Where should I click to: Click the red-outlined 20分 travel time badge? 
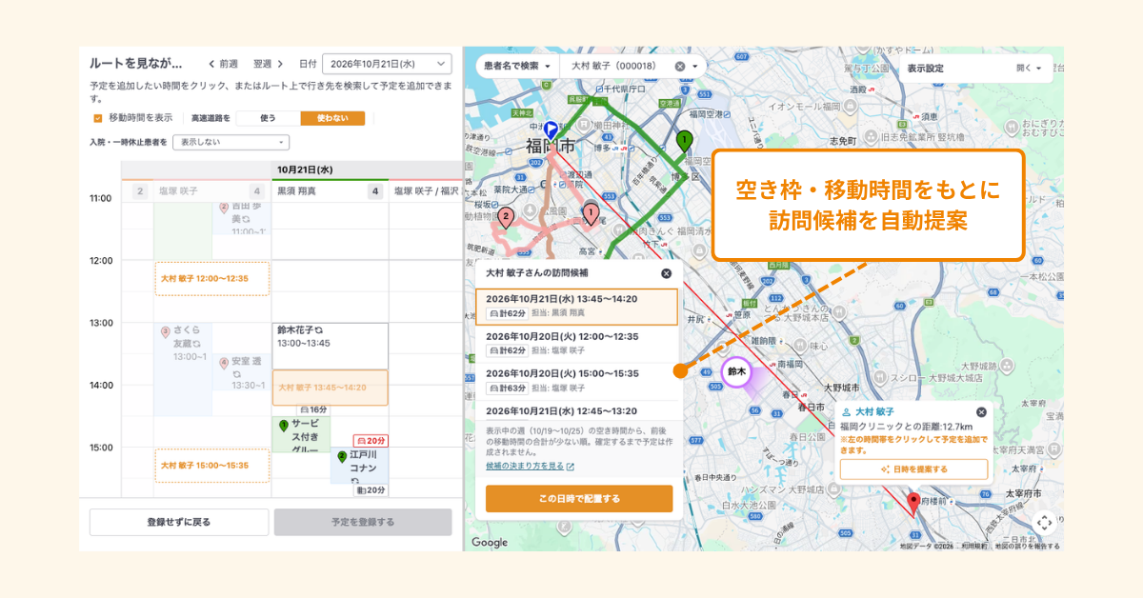point(371,441)
